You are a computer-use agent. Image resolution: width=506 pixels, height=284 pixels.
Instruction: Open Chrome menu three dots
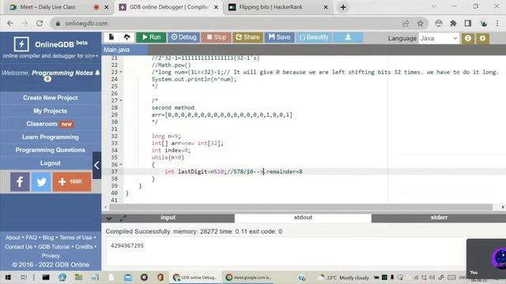click(497, 23)
